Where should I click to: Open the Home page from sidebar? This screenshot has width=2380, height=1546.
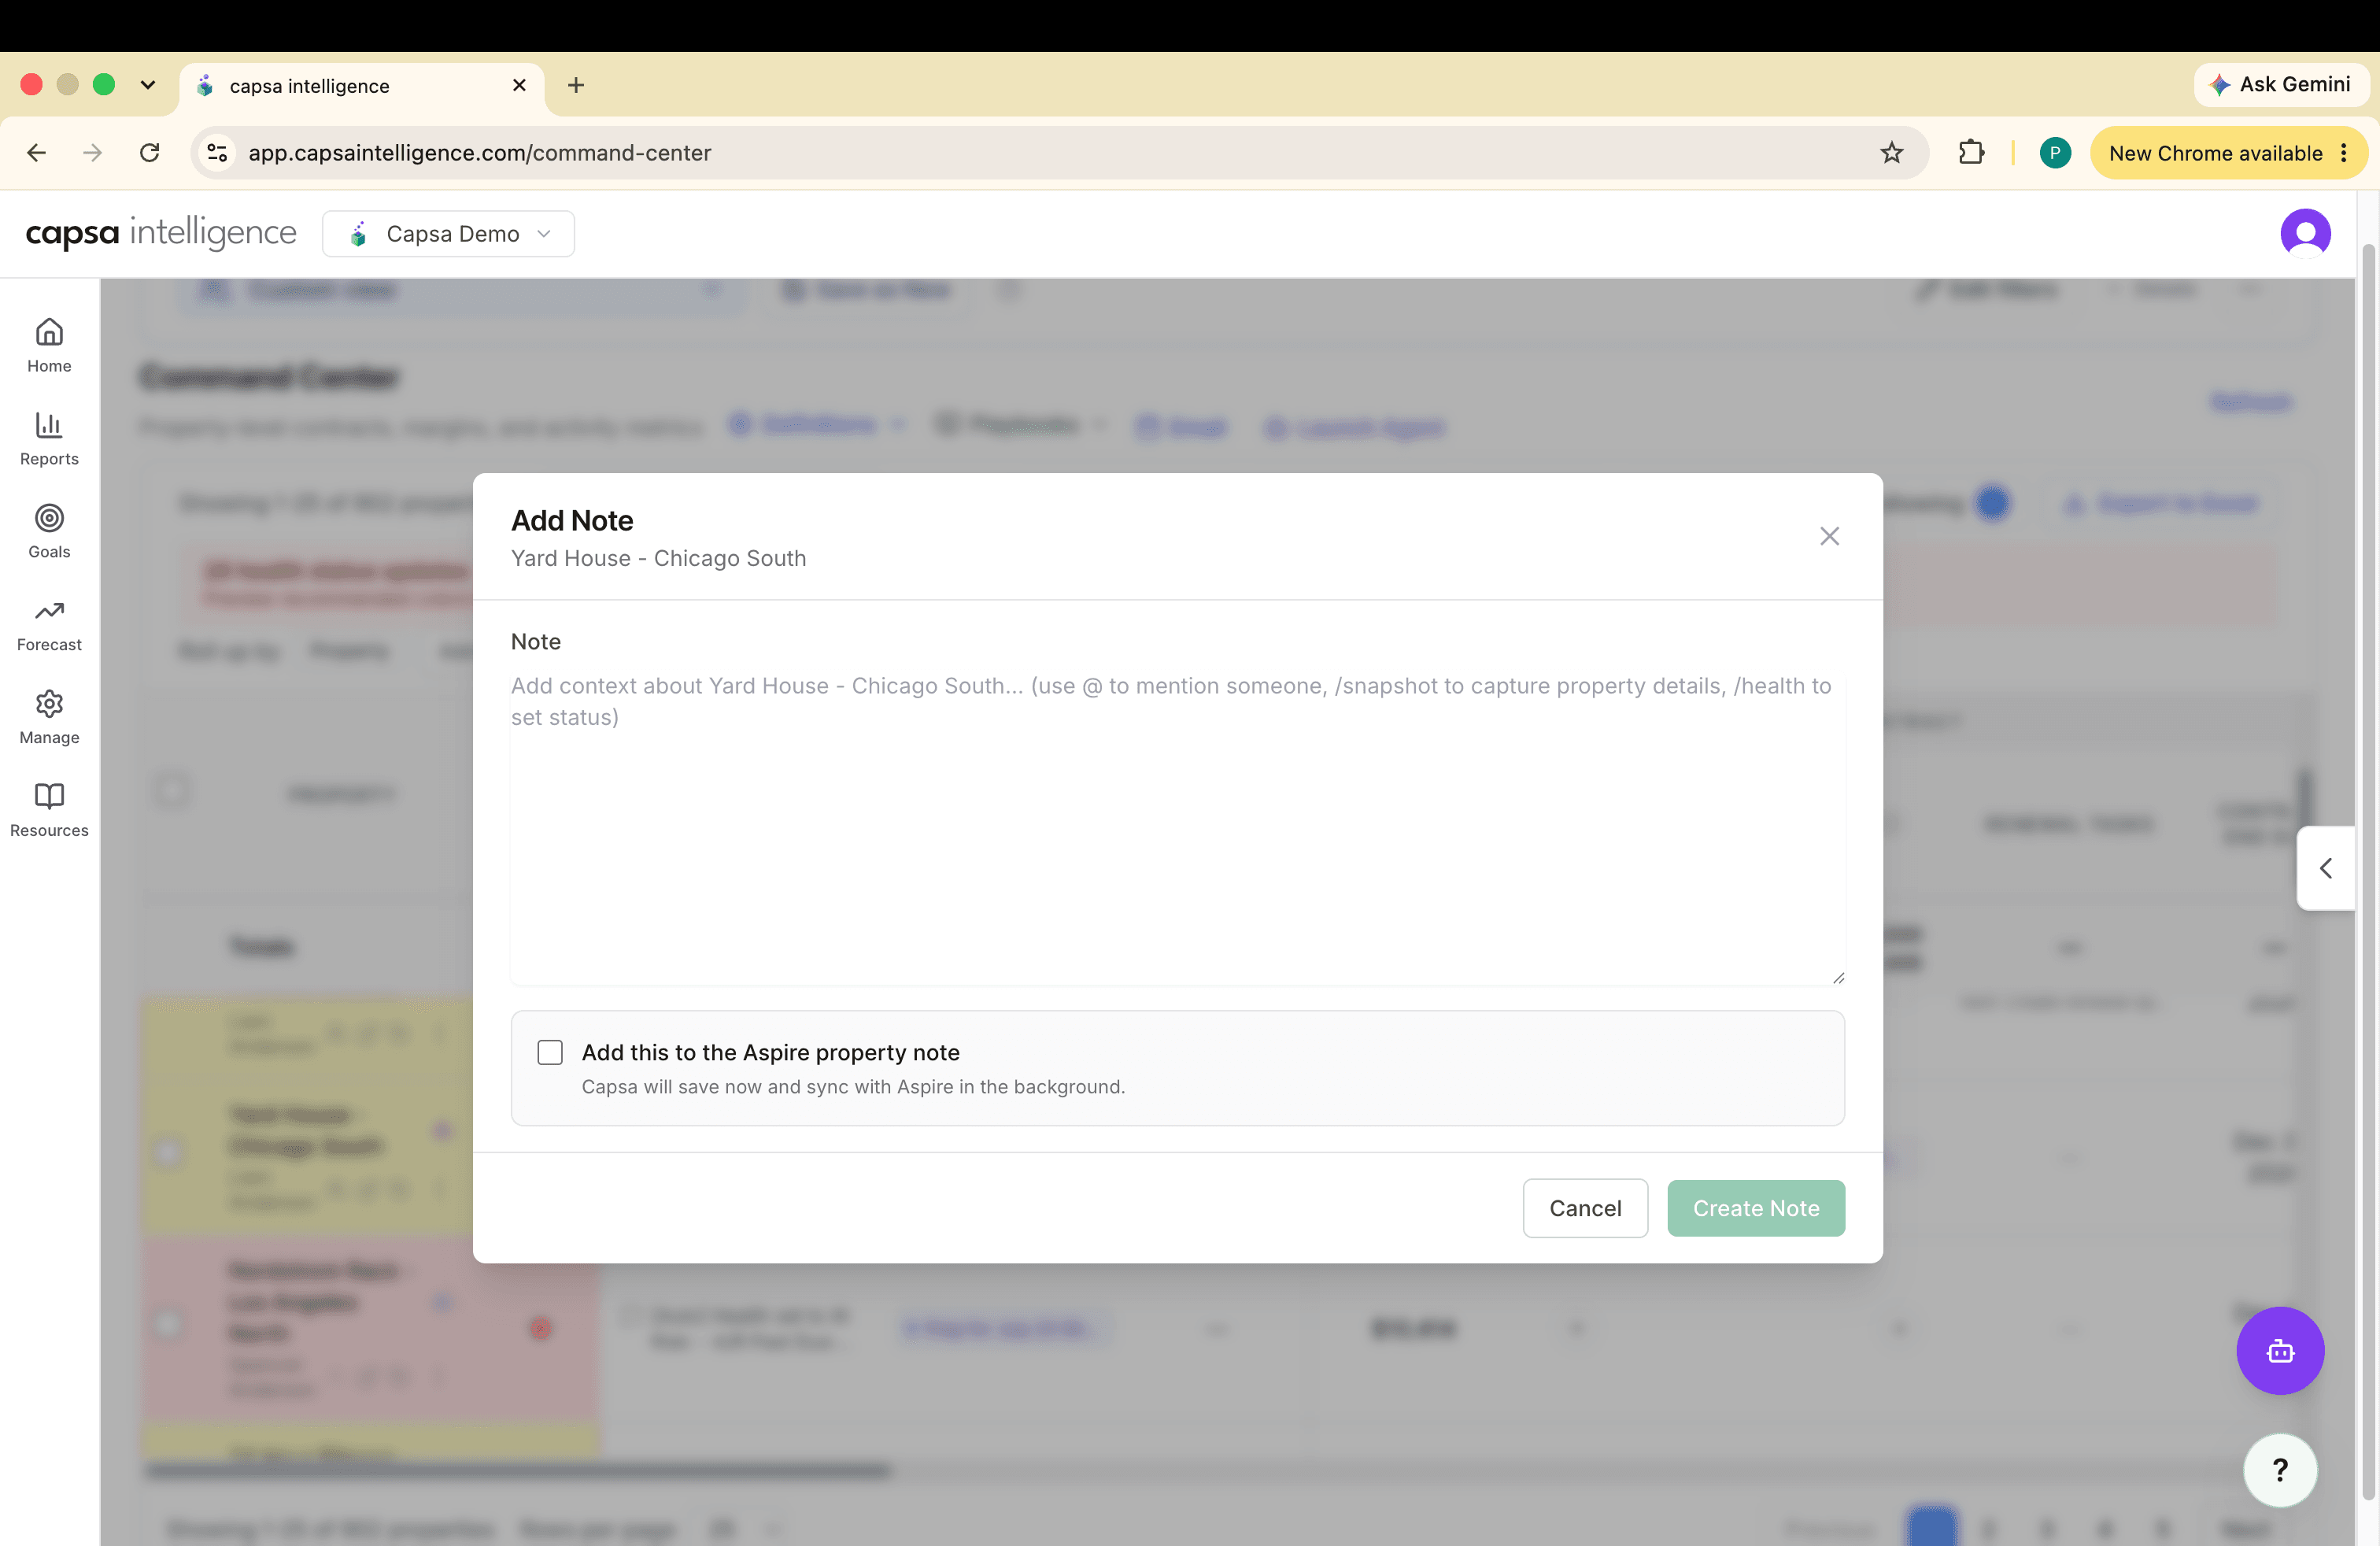point(49,346)
